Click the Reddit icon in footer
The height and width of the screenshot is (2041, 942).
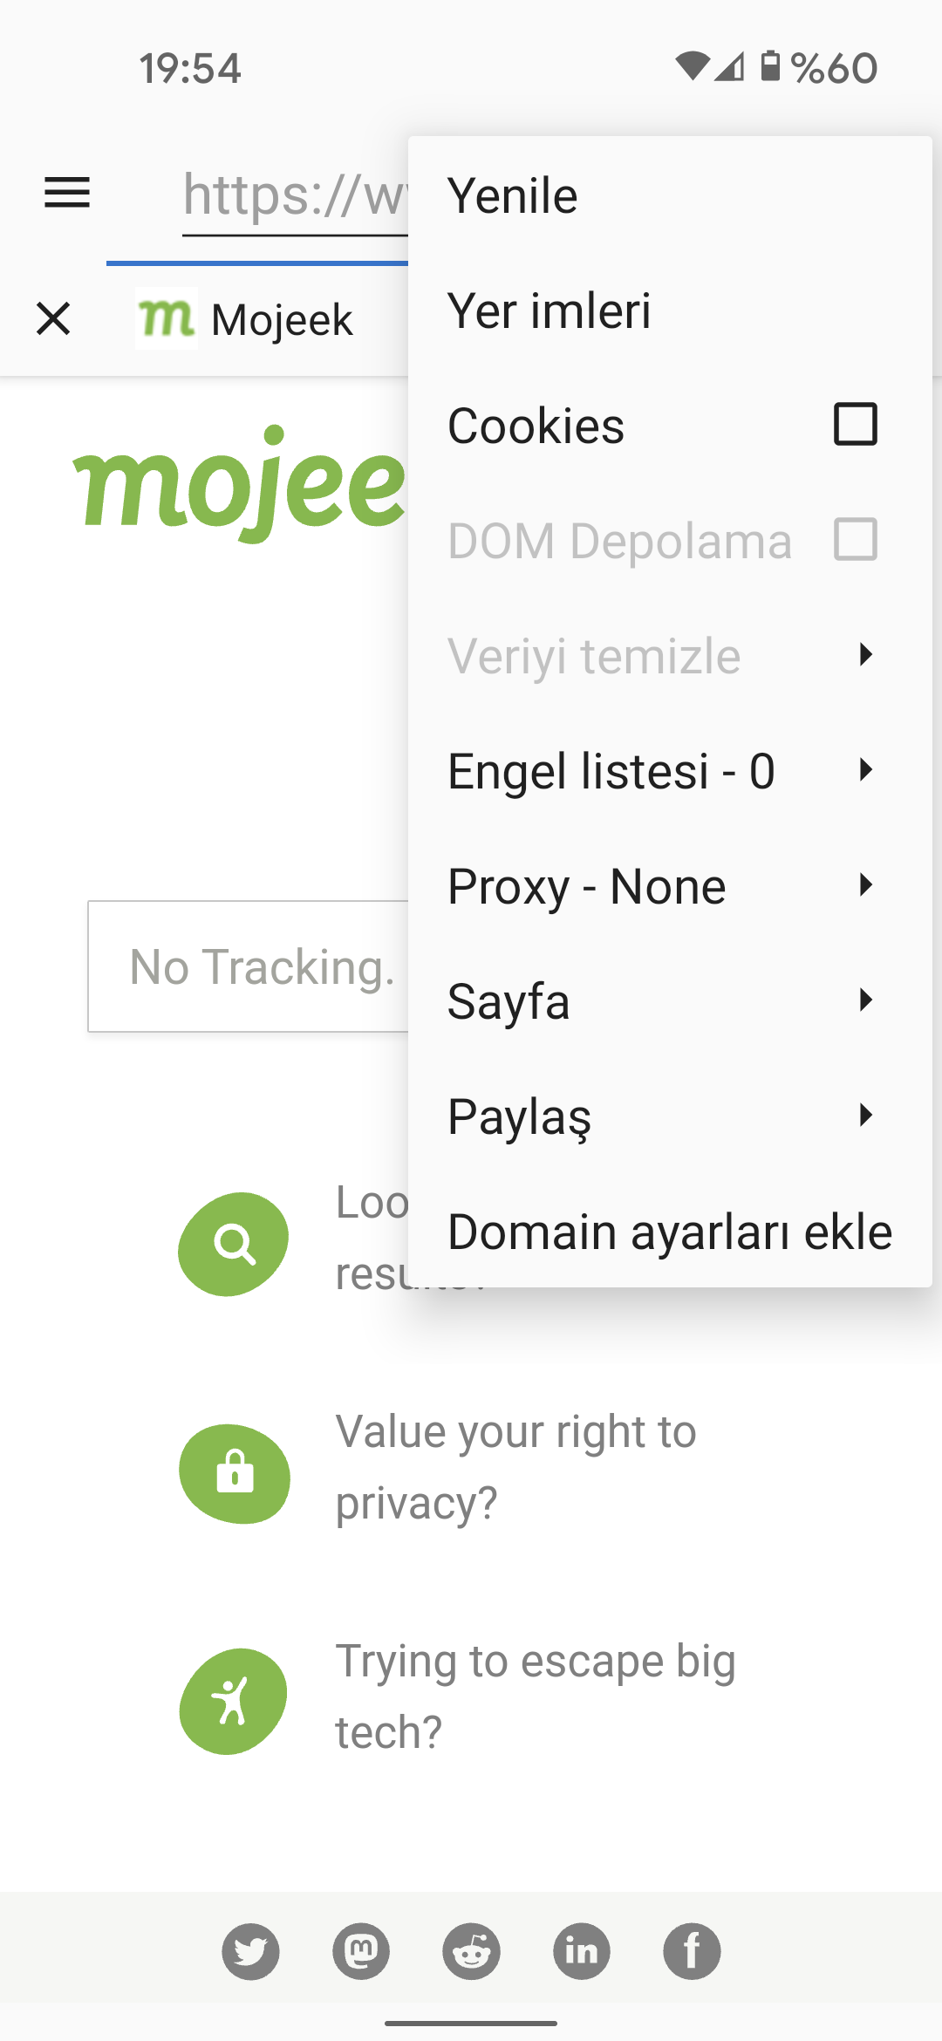pos(471,1951)
